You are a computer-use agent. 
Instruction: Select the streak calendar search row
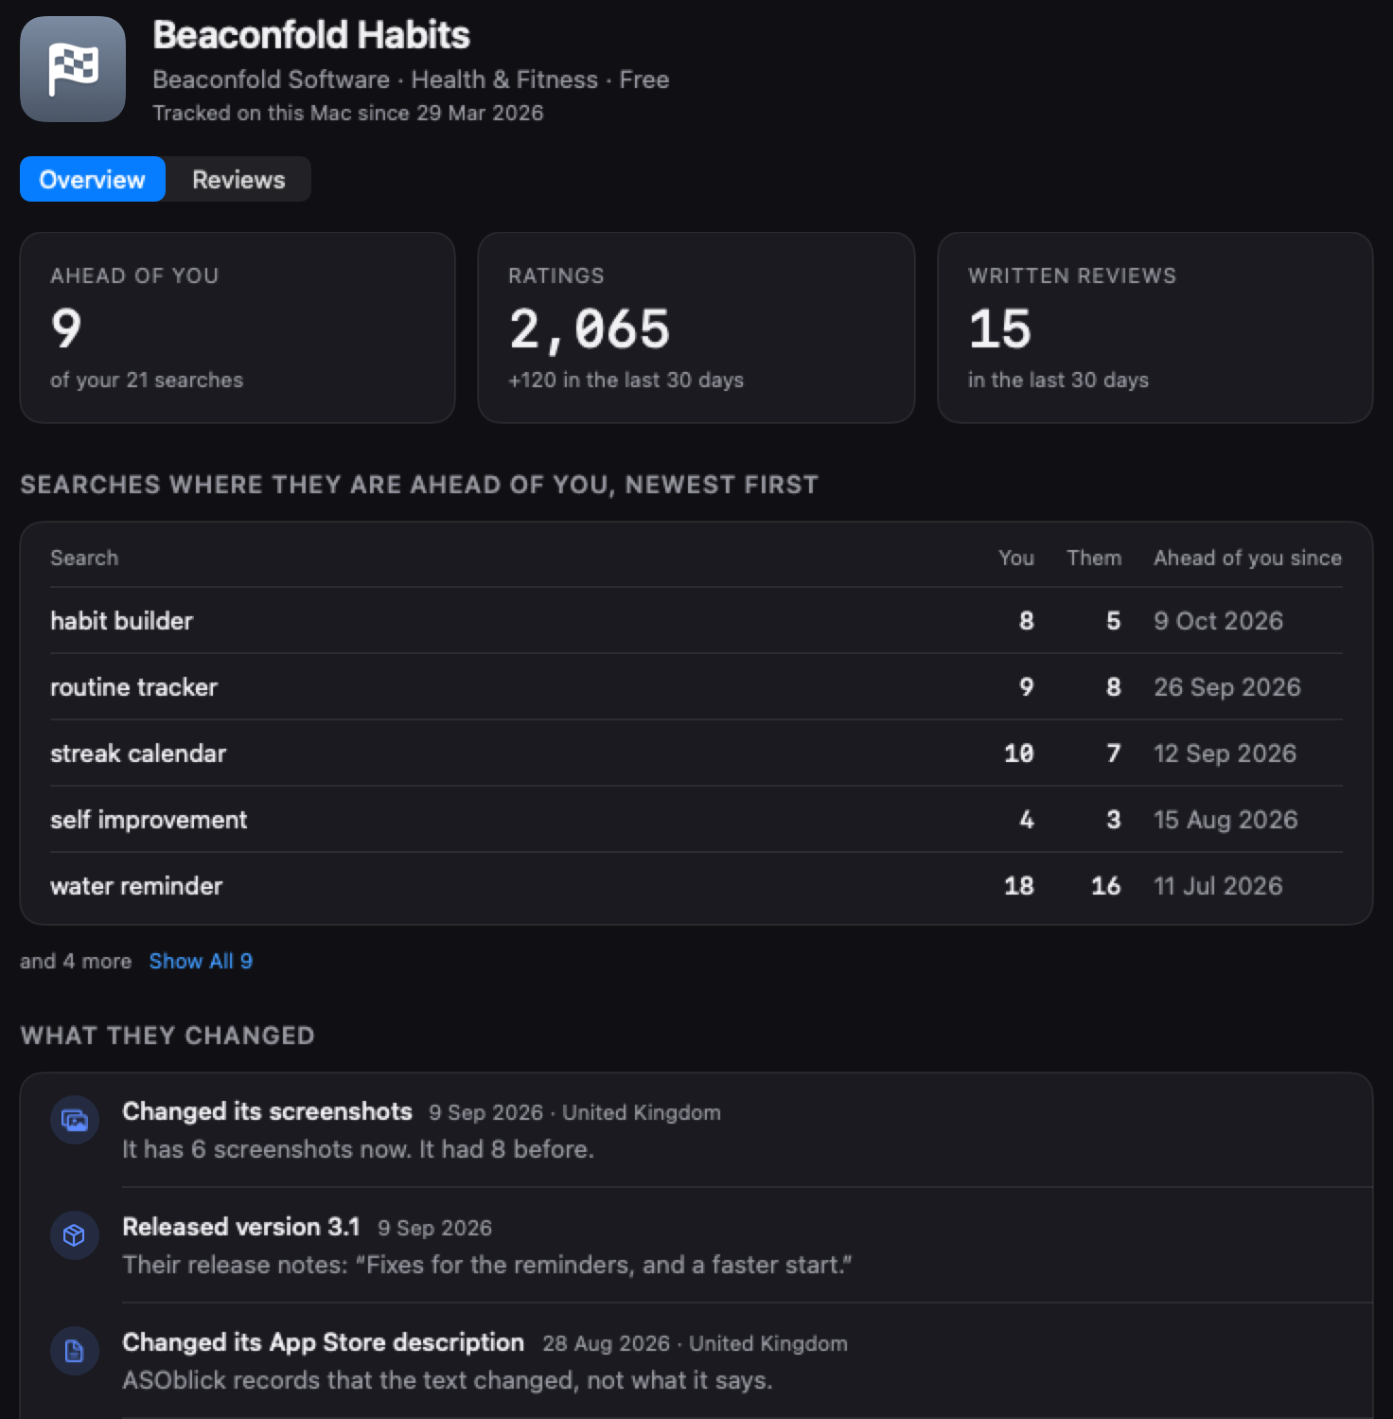click(696, 753)
